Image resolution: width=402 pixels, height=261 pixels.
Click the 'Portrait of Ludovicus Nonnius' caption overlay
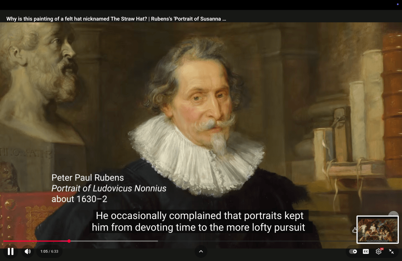click(x=109, y=188)
